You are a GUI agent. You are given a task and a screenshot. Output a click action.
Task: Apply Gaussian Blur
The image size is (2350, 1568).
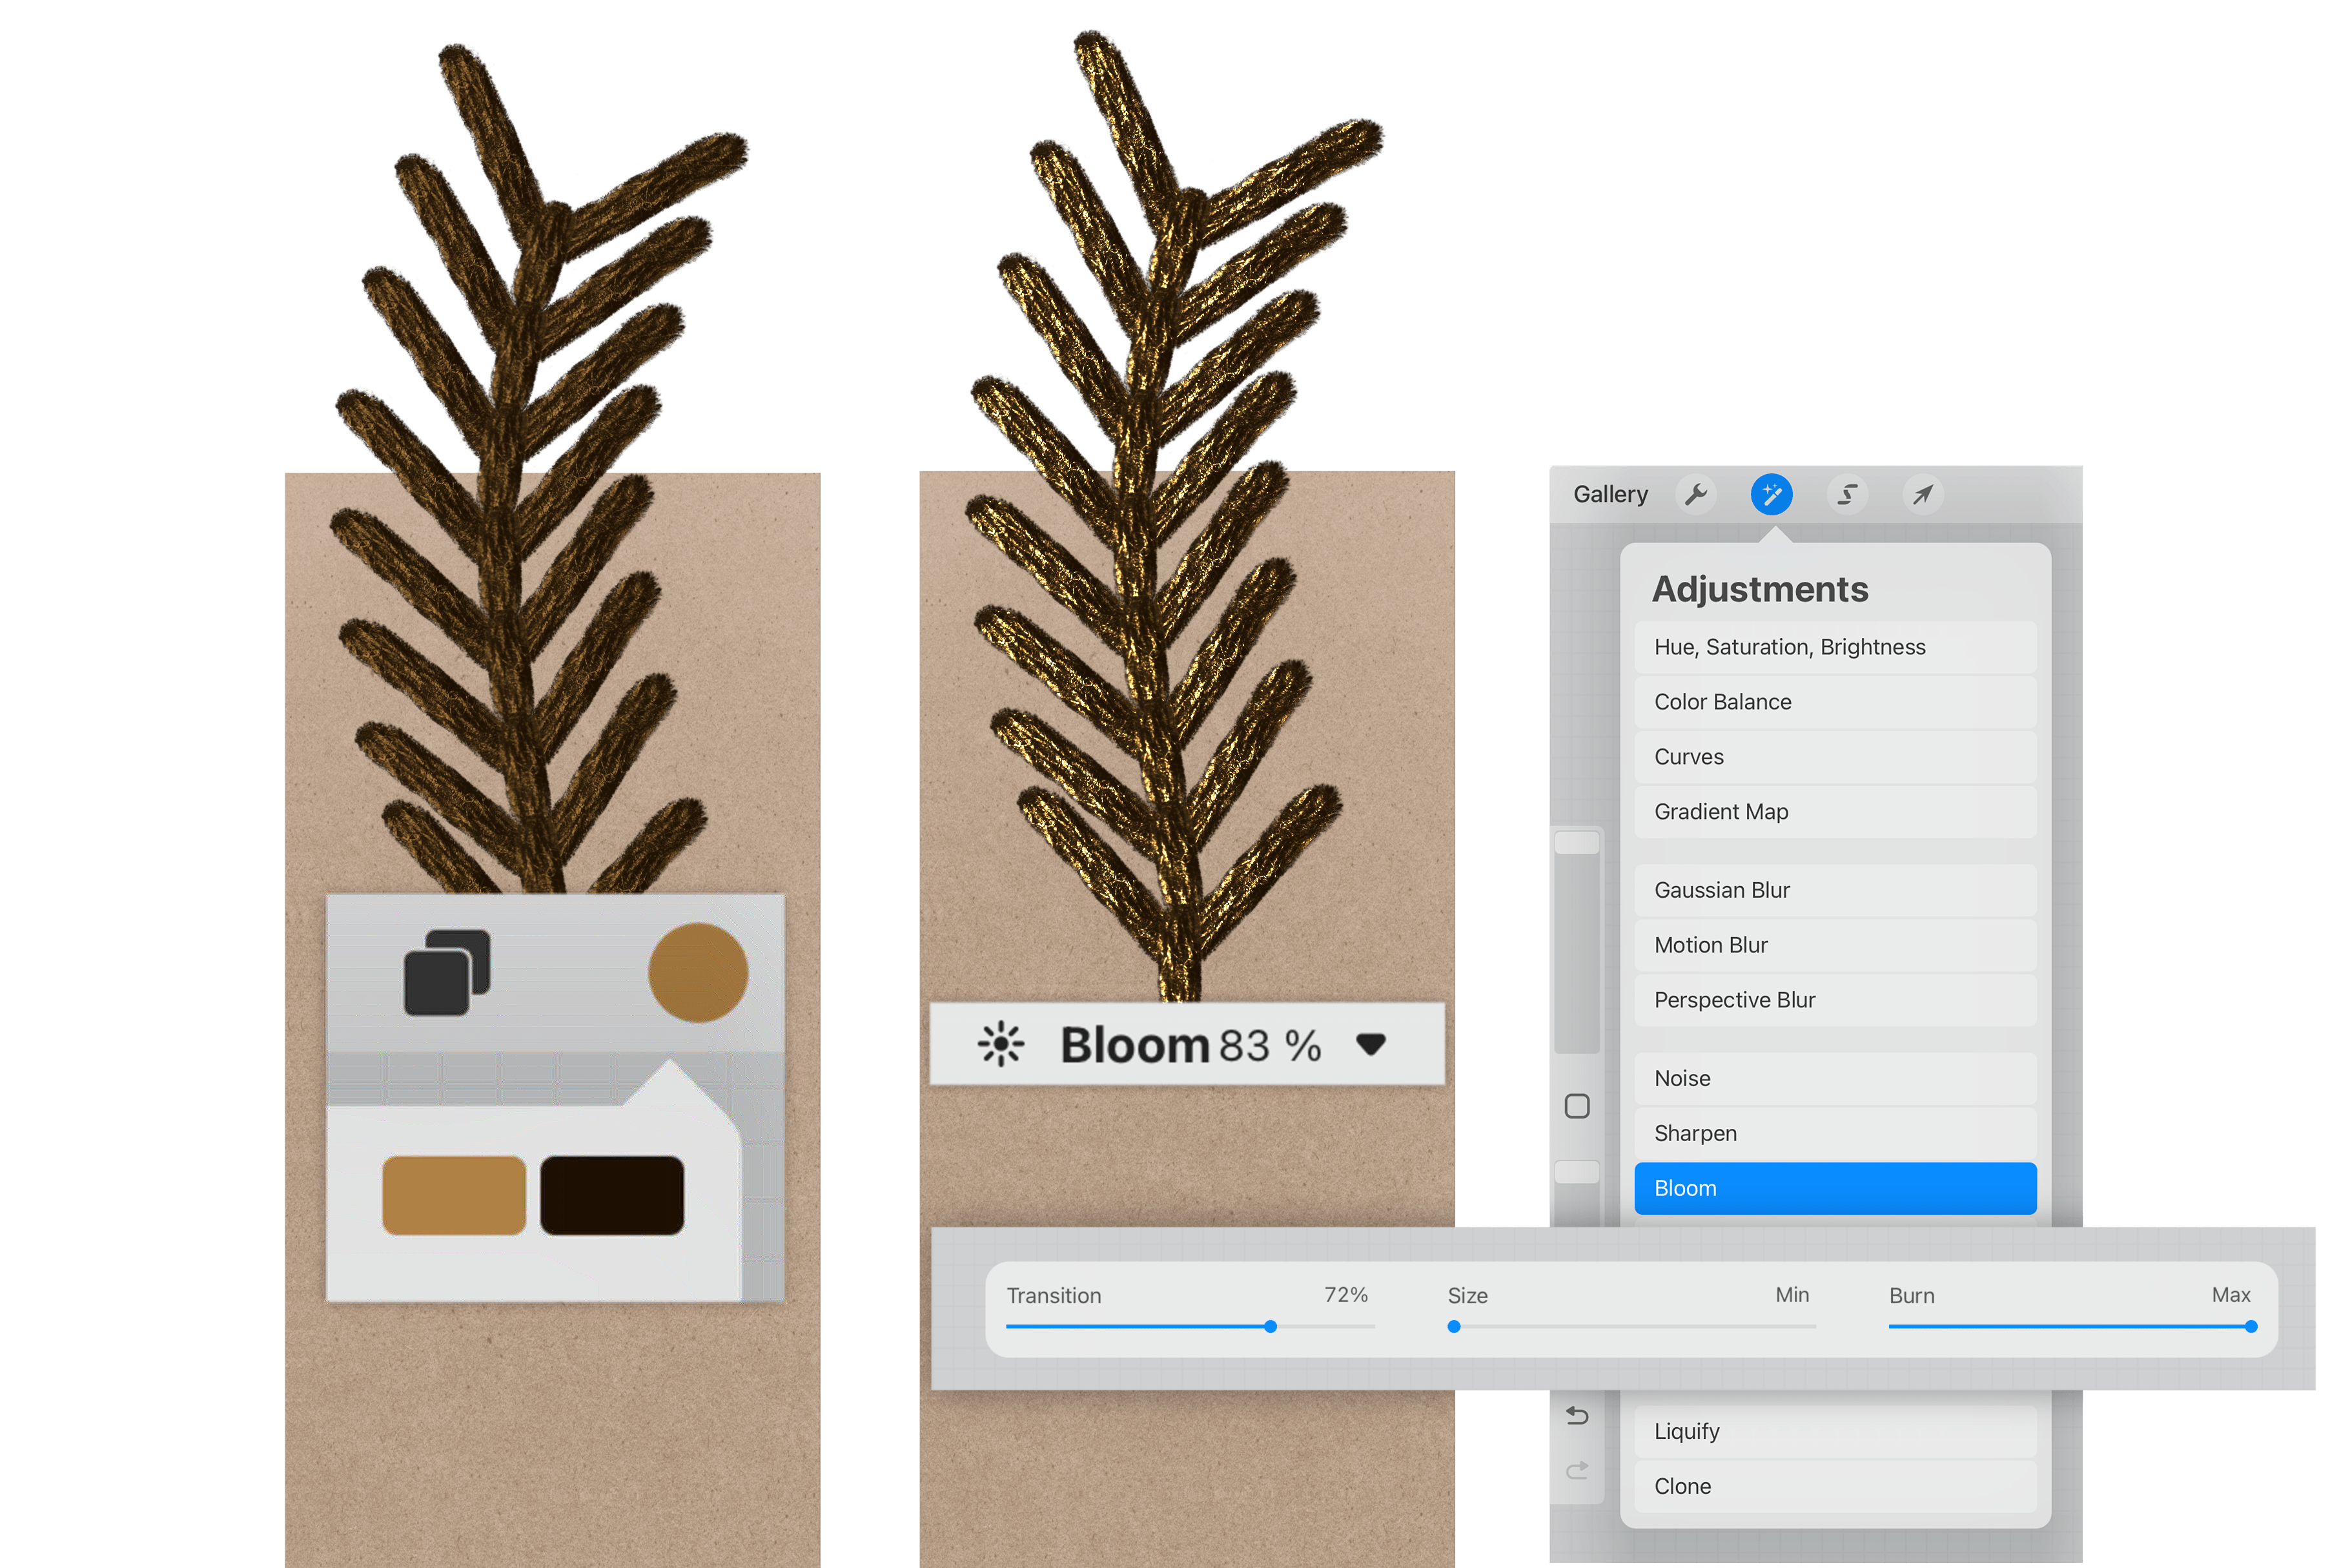pyautogui.click(x=1835, y=890)
